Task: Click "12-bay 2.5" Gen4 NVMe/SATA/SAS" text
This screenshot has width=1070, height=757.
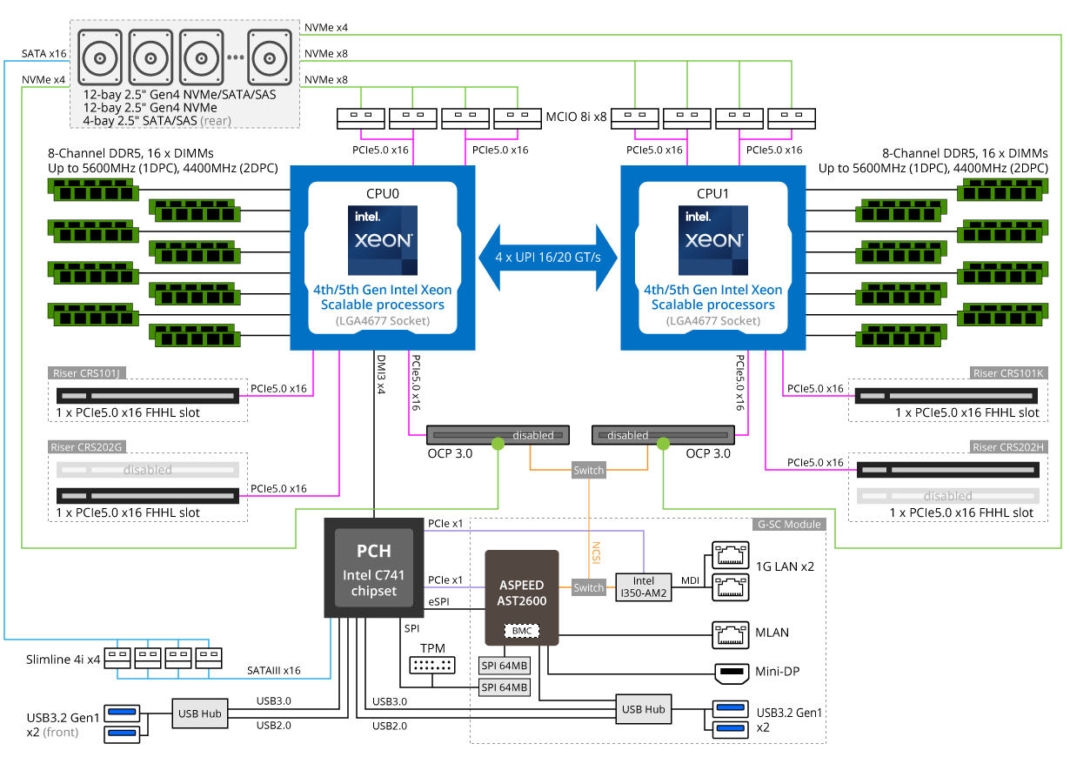Action: (180, 94)
